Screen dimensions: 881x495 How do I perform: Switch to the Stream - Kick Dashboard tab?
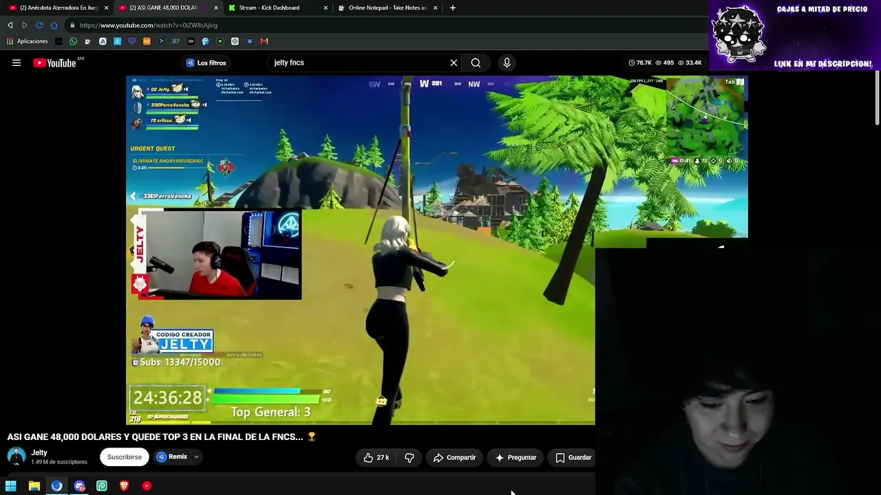coord(278,8)
